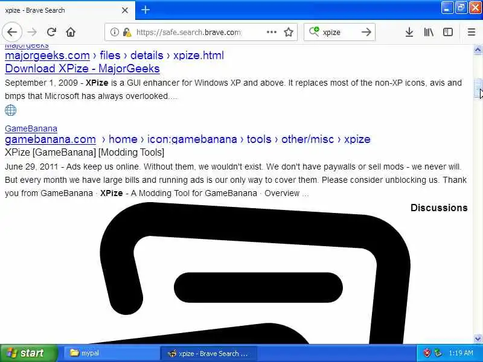483x362 pixels.
Task: Open the GameBanana site name link
Action: [x=31, y=129]
